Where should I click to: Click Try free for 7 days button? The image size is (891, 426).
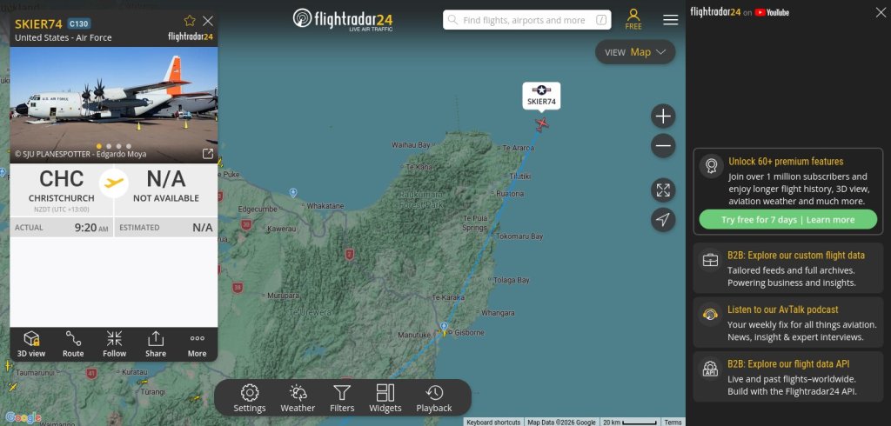[787, 220]
